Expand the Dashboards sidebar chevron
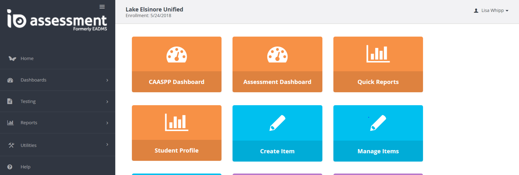 [107, 80]
